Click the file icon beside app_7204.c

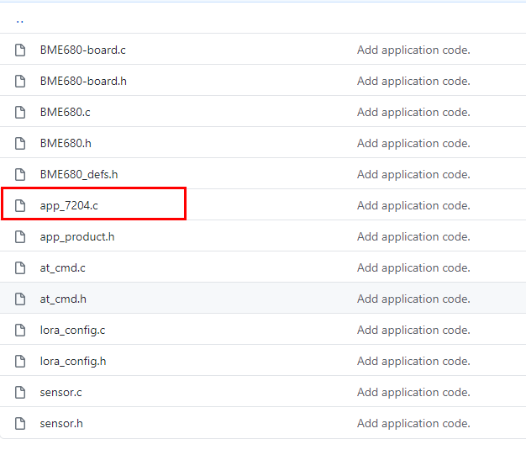(20, 206)
